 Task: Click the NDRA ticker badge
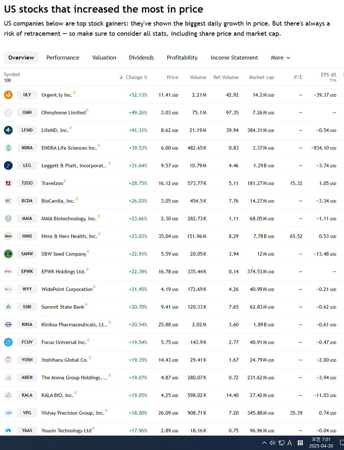click(27, 148)
